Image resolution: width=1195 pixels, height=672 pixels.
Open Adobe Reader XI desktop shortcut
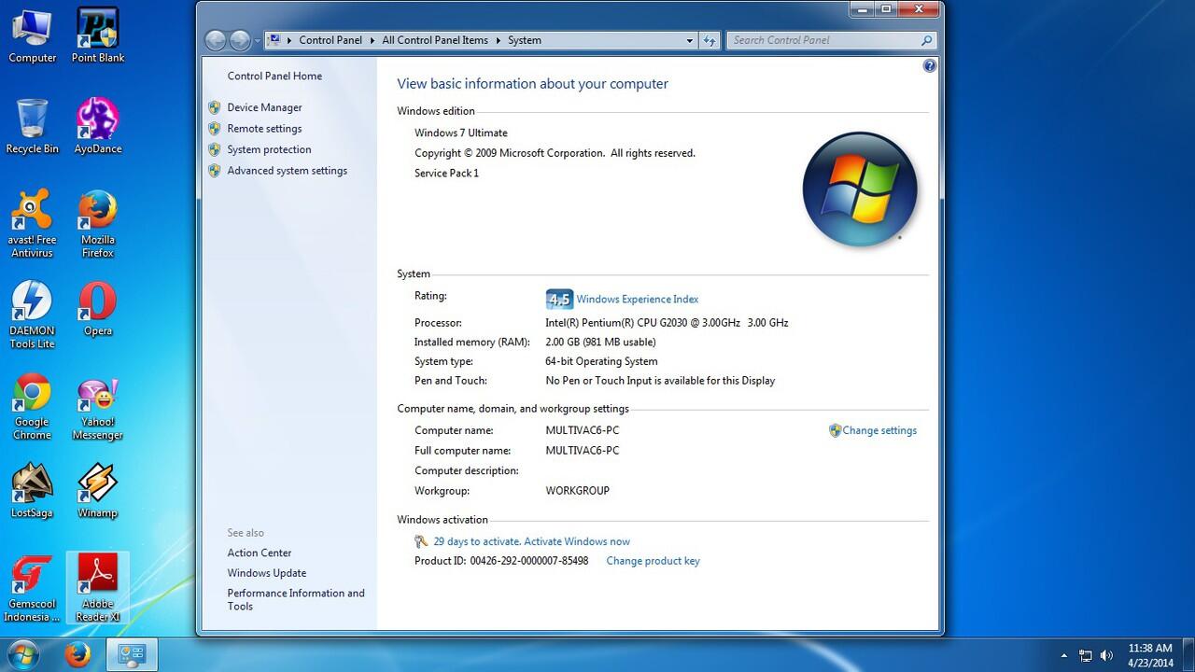pyautogui.click(x=98, y=588)
